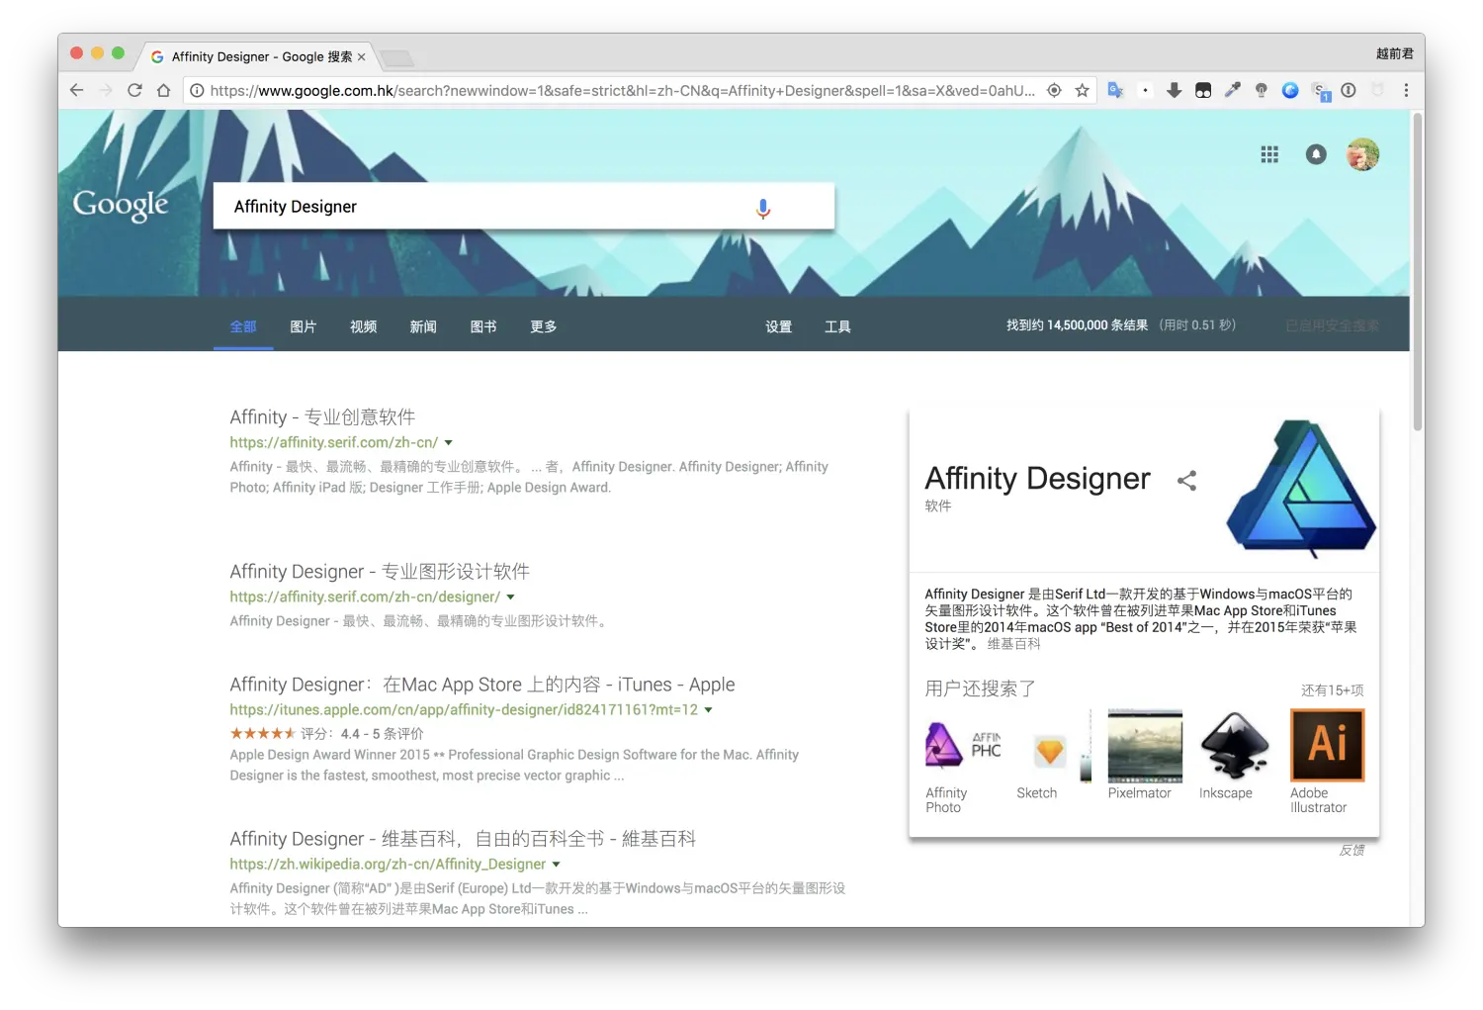Click the download arrow extension icon
This screenshot has height=1010, width=1483.
[x=1174, y=90]
